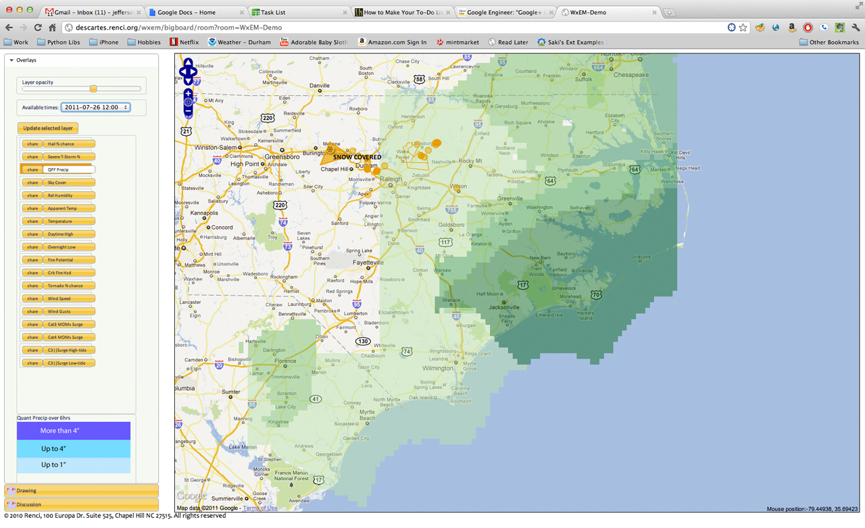This screenshot has width=865, height=528.
Task: Click the bookmark star in address bar
Action: [x=743, y=28]
